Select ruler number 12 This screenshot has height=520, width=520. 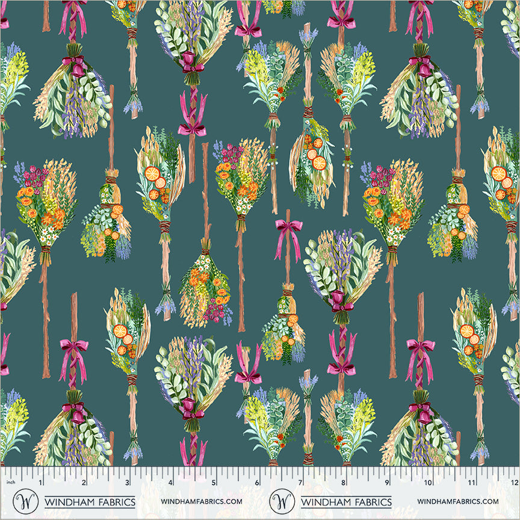(515, 482)
